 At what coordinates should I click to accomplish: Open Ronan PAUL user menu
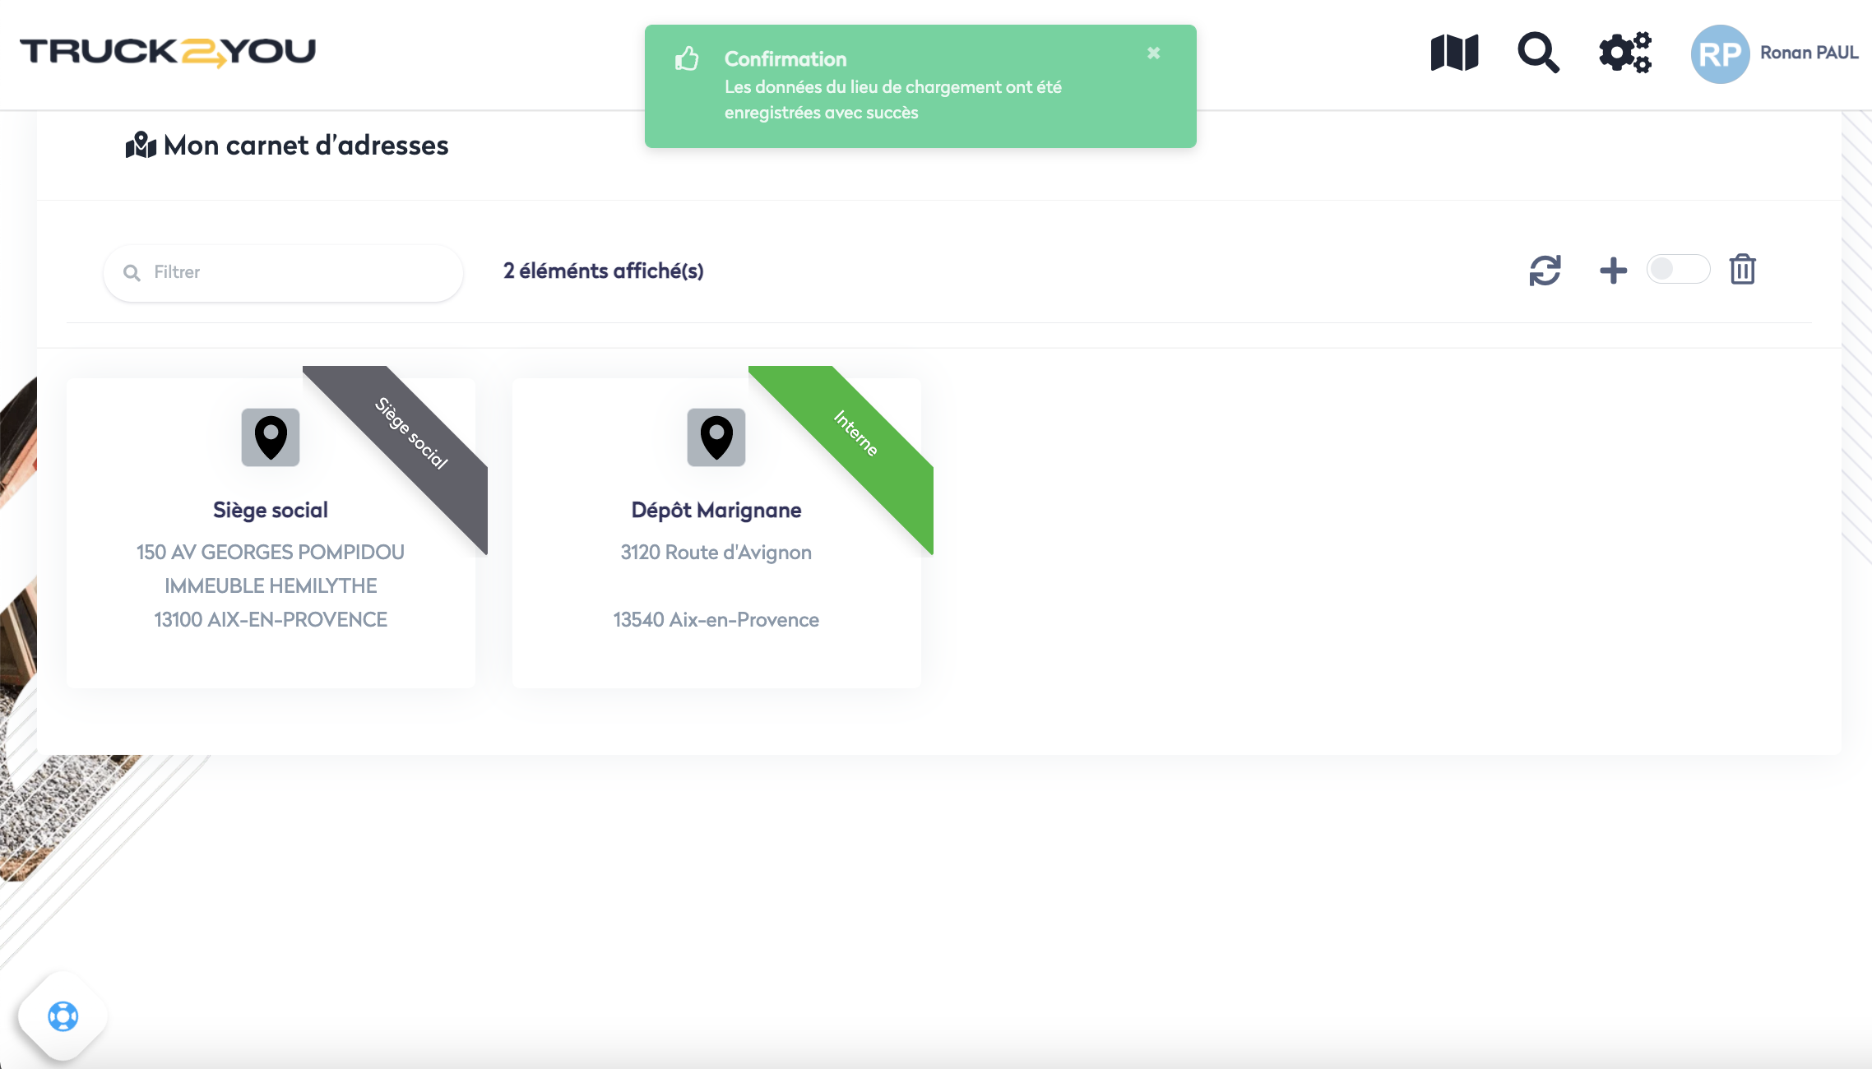[x=1809, y=53]
